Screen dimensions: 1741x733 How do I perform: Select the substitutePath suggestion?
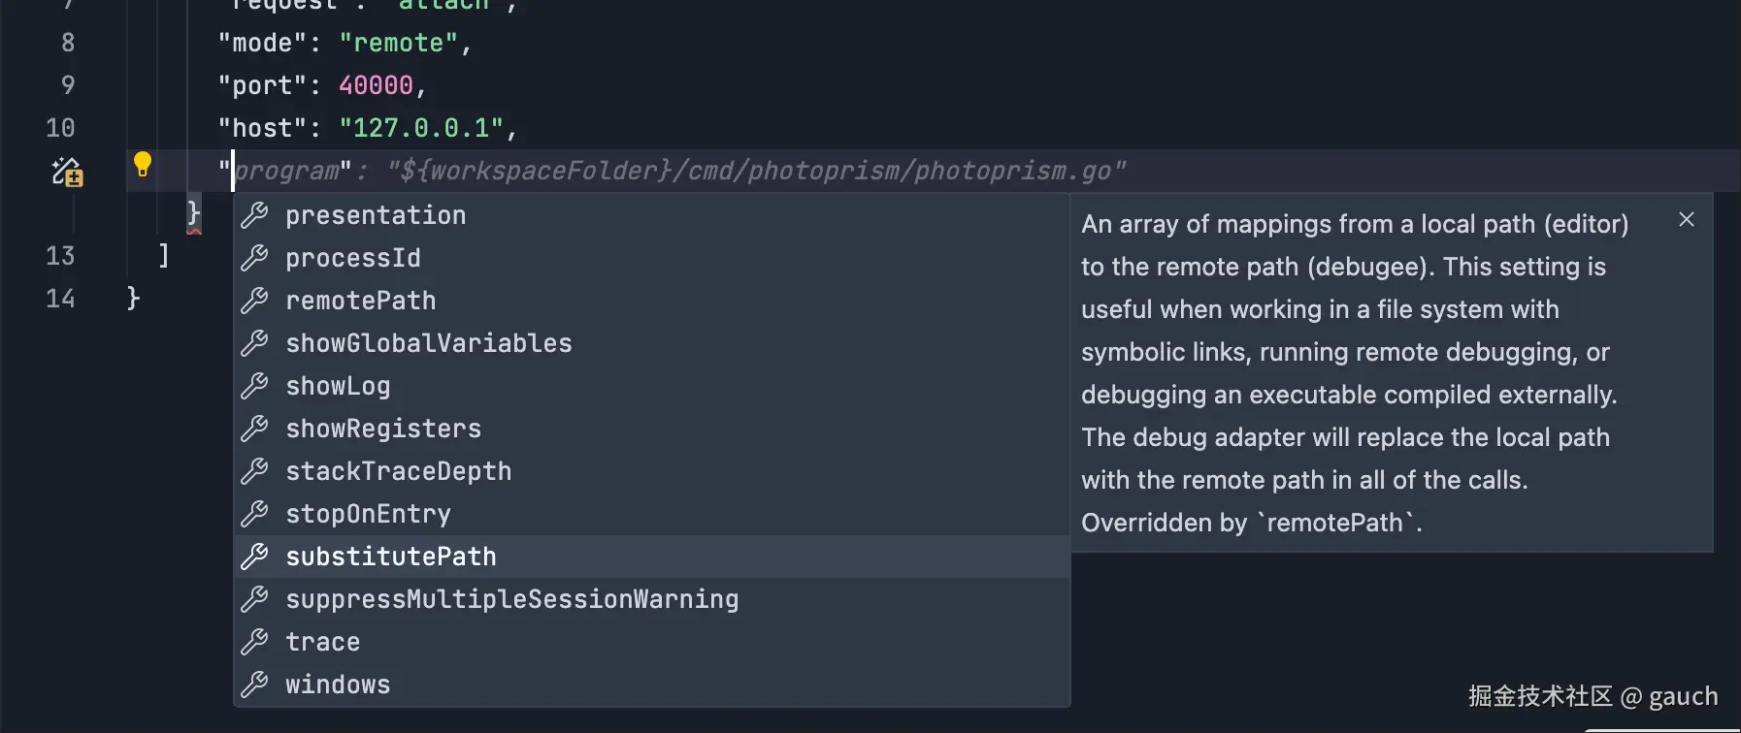(391, 557)
